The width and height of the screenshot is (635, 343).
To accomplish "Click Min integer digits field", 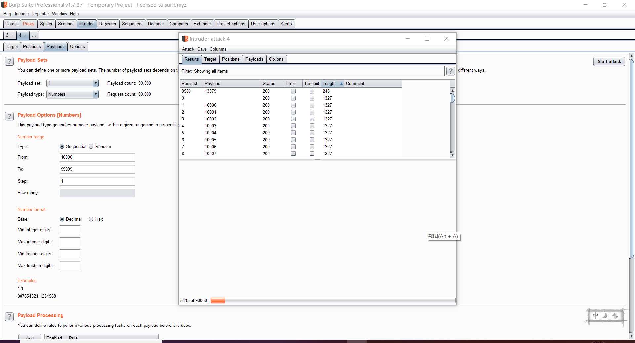I will (x=70, y=230).
